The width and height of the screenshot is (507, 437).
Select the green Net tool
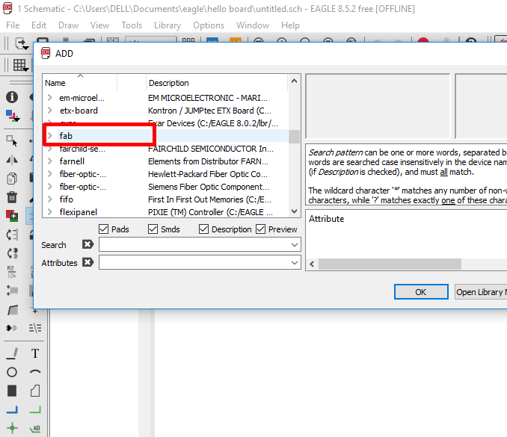click(x=35, y=409)
